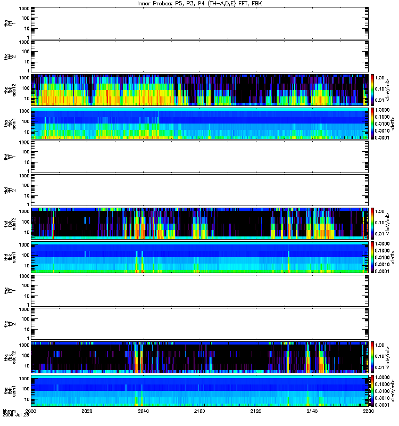The width and height of the screenshot is (399, 426).
Task: Click the '2140' time axis label
Action: pos(312,411)
